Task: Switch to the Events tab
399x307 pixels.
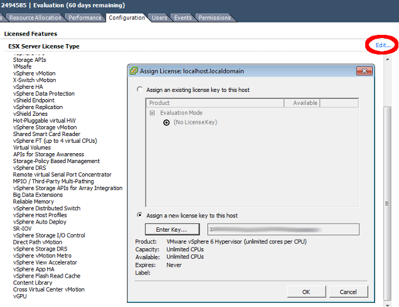Action: point(183,18)
